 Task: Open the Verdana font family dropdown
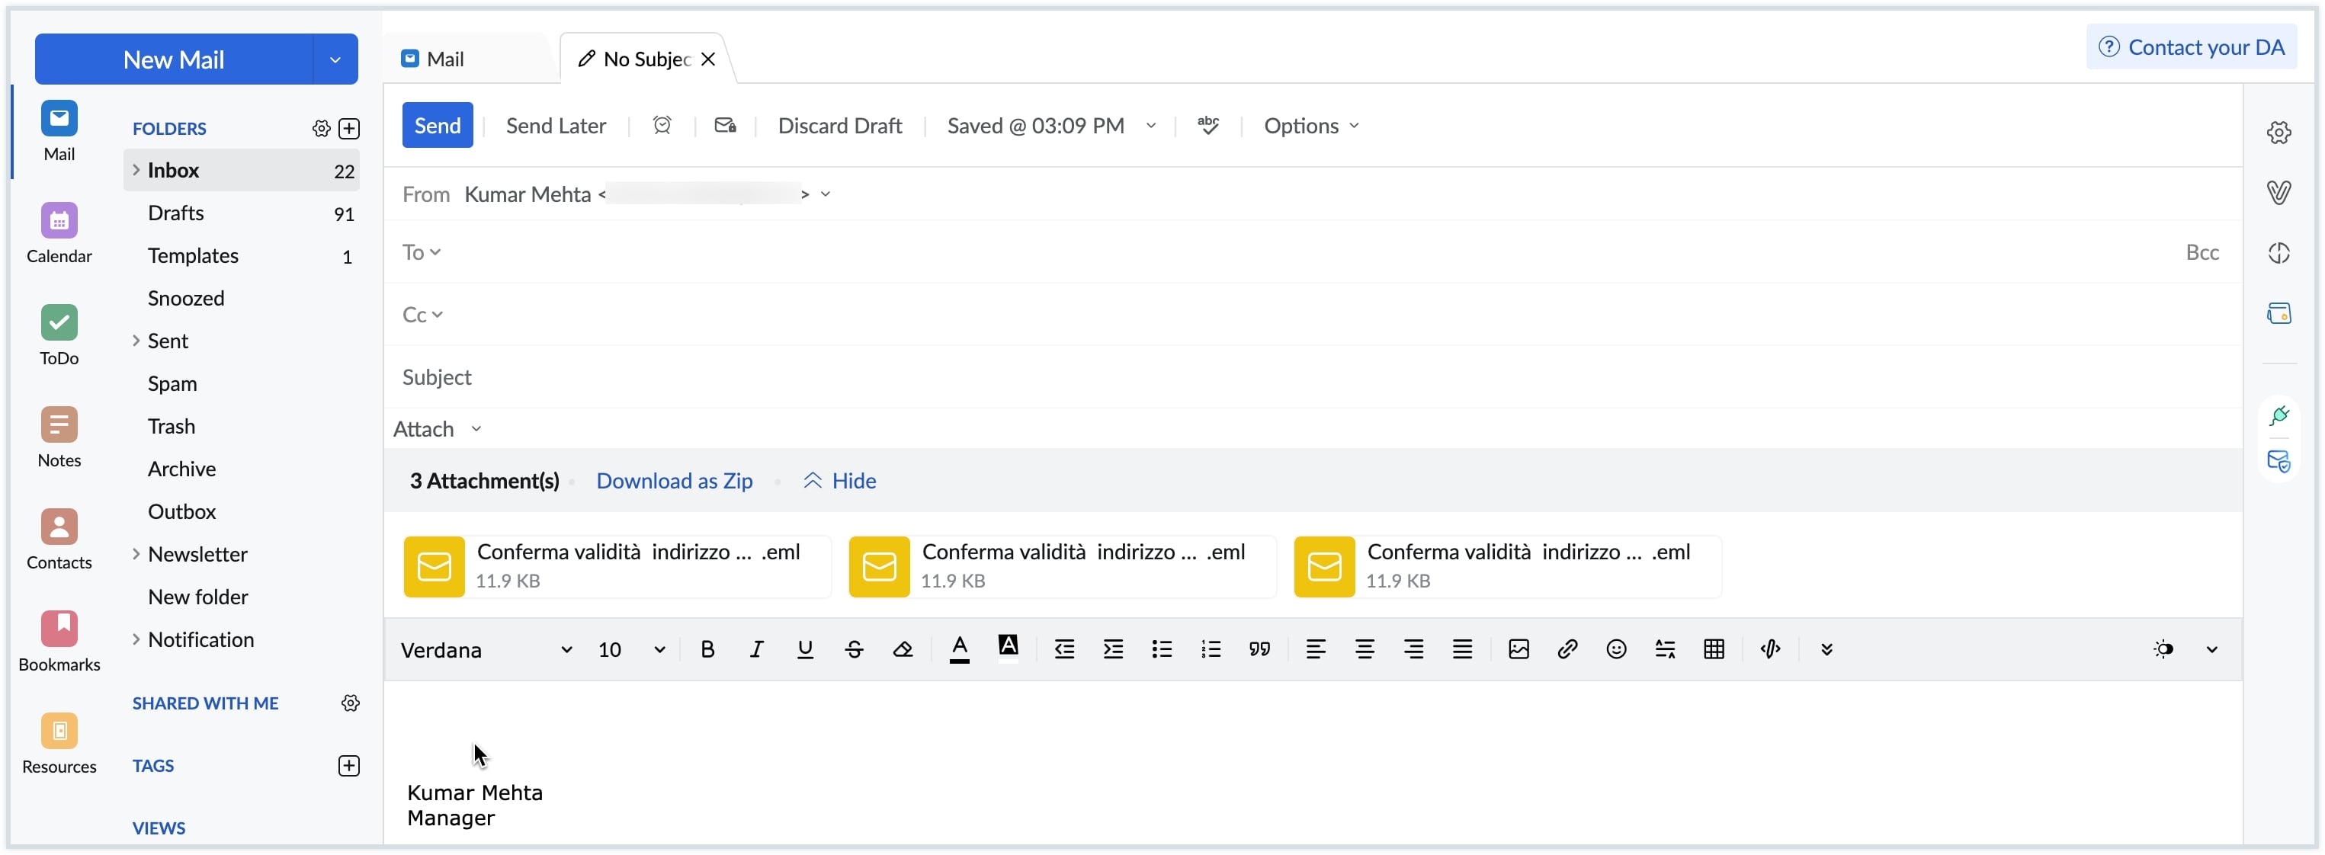[486, 650]
